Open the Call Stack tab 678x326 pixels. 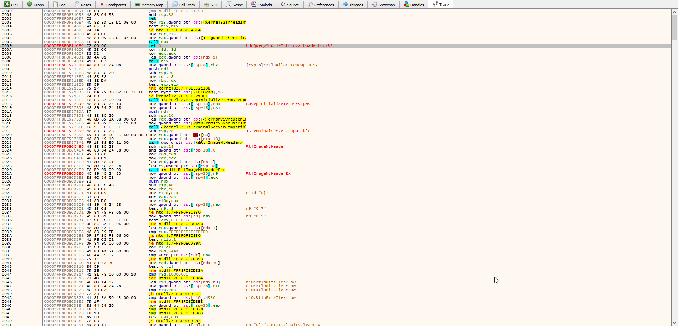click(x=184, y=5)
